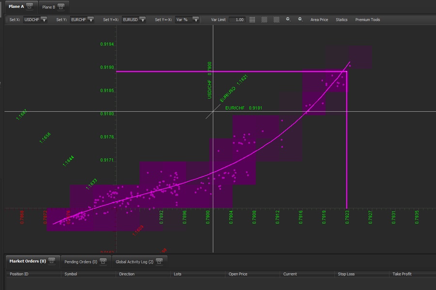Screen dimensions: 436x290
Task: Select the Pending Orders (0) tab
Action: click(x=81, y=262)
